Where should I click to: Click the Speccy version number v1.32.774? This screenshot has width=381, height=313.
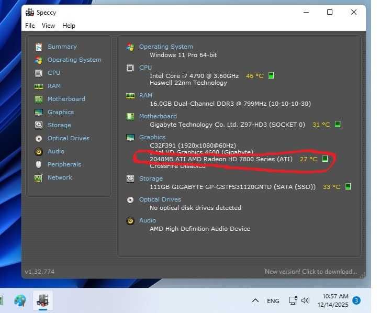pyautogui.click(x=40, y=272)
